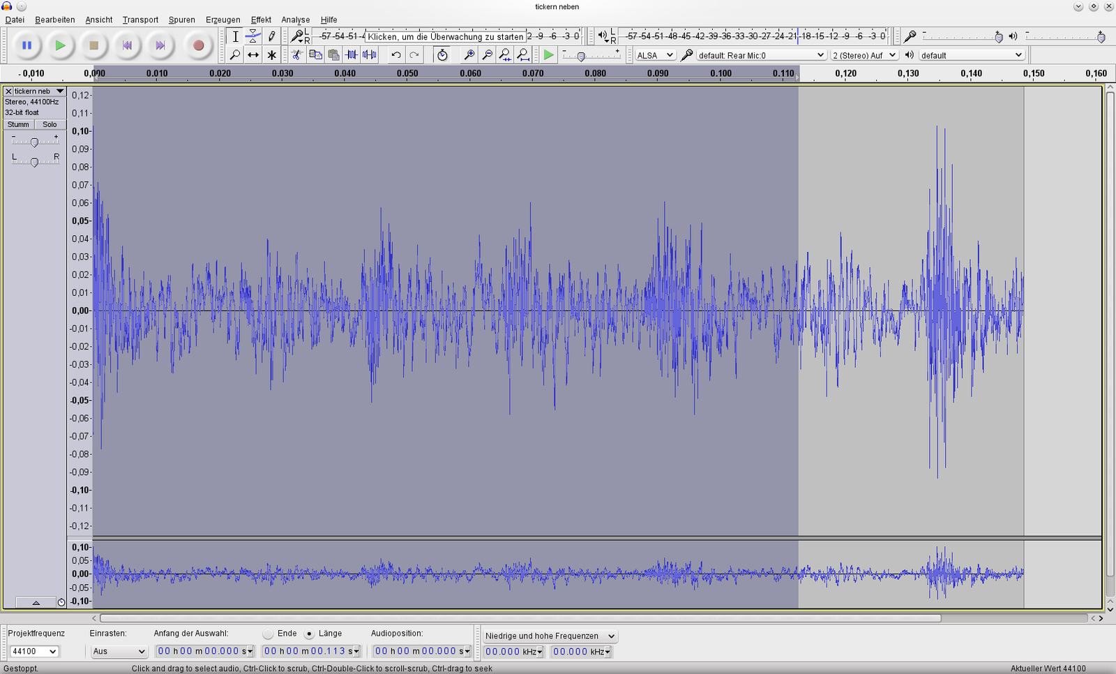Skip to end of the track
The image size is (1116, 674).
pos(160,45)
